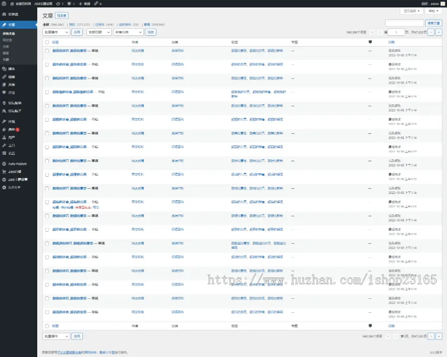Viewport: 447px width, 357px height.
Task: Open the 媒体 media icon in sidebar
Action: 4,69
